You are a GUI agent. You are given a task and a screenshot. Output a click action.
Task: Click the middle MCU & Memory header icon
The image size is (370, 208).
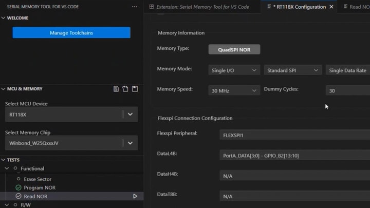point(125,89)
